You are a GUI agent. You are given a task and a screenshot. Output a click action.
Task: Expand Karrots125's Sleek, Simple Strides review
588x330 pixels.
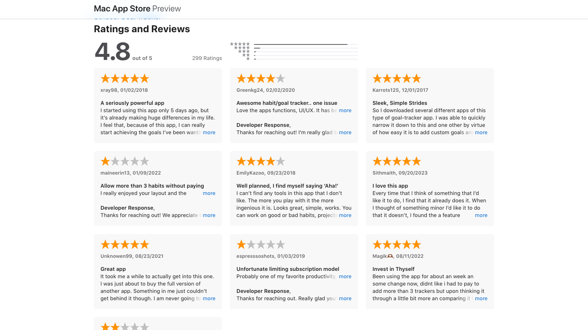coord(481,132)
